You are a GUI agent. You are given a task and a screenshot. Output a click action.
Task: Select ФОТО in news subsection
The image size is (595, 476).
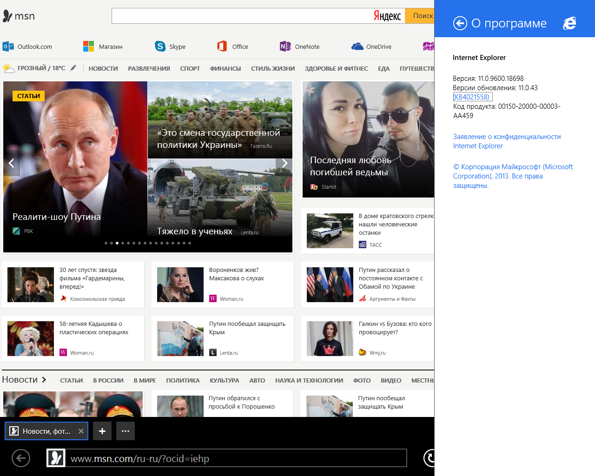pos(362,380)
